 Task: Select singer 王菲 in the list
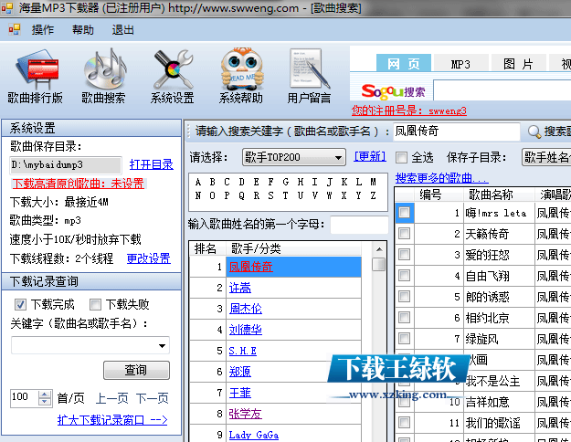(240, 393)
